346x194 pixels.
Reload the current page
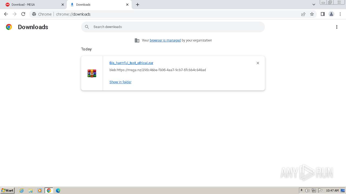tap(23, 14)
